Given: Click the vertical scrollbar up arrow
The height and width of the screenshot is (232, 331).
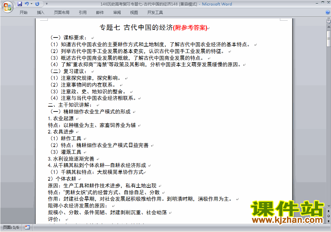Looking at the screenshot, I should click(328, 27).
